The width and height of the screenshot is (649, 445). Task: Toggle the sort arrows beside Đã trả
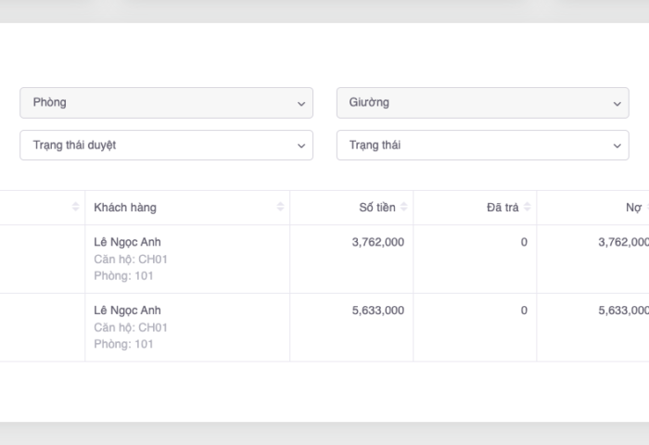pos(528,208)
